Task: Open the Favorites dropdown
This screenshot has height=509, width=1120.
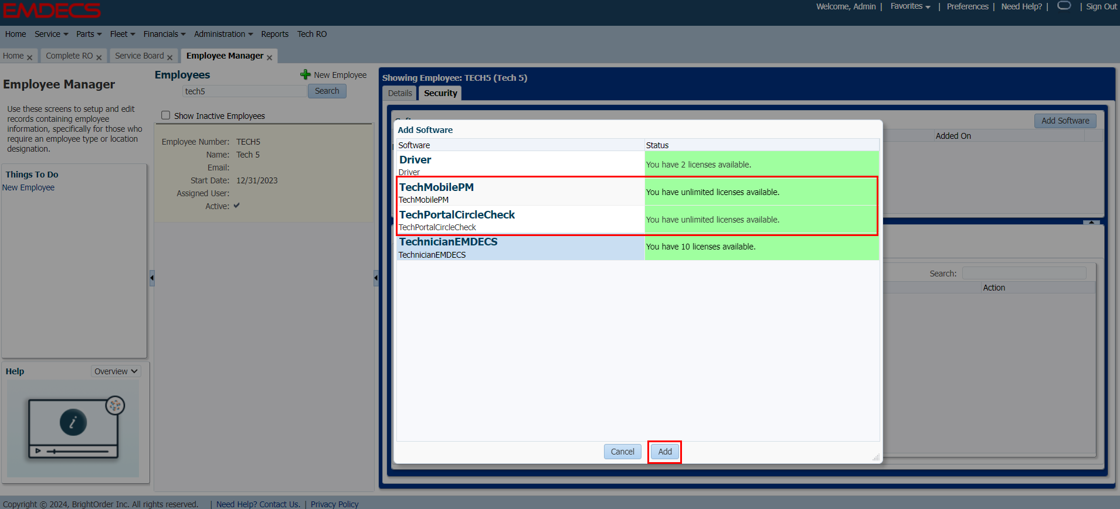Action: click(x=910, y=6)
